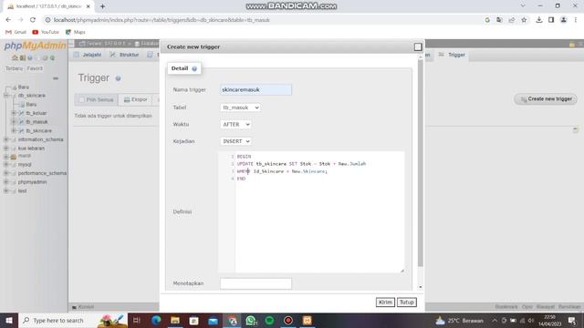The image size is (584, 328).
Task: Select kue lebaran database in tree
Action: tap(31, 149)
